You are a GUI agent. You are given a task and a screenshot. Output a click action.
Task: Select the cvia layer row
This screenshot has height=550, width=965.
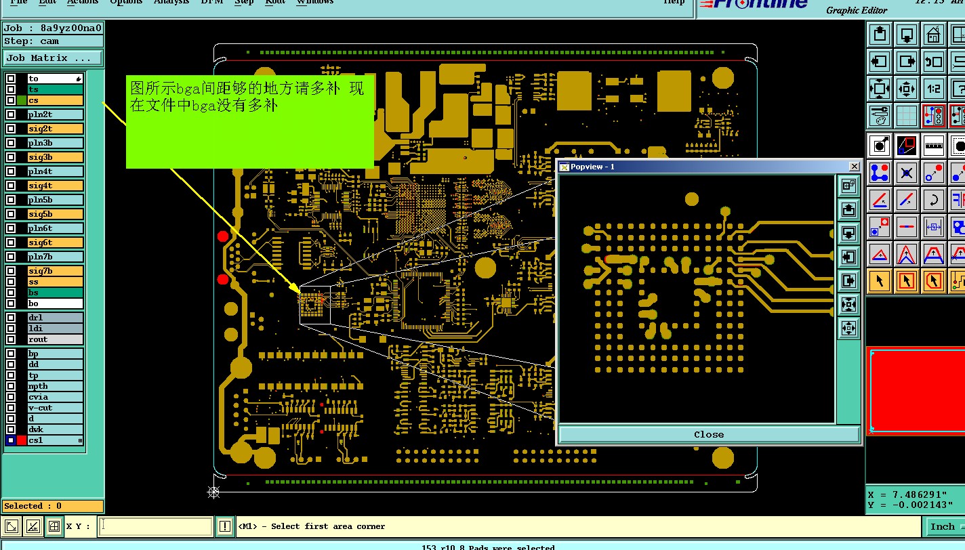pos(55,397)
